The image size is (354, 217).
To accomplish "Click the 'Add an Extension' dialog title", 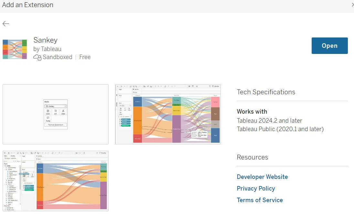I will tap(27, 5).
